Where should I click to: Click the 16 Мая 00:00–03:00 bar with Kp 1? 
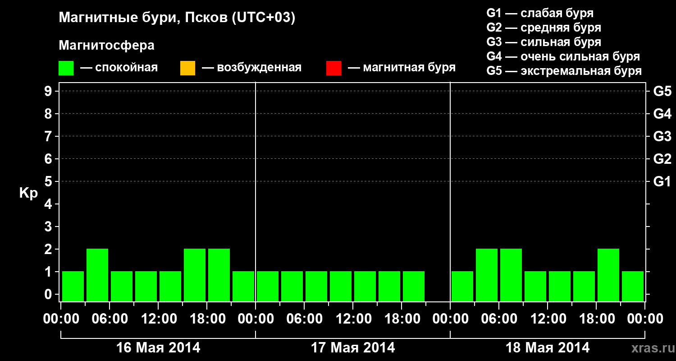[73, 286]
